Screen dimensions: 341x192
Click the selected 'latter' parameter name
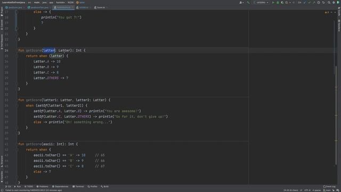(x=48, y=50)
